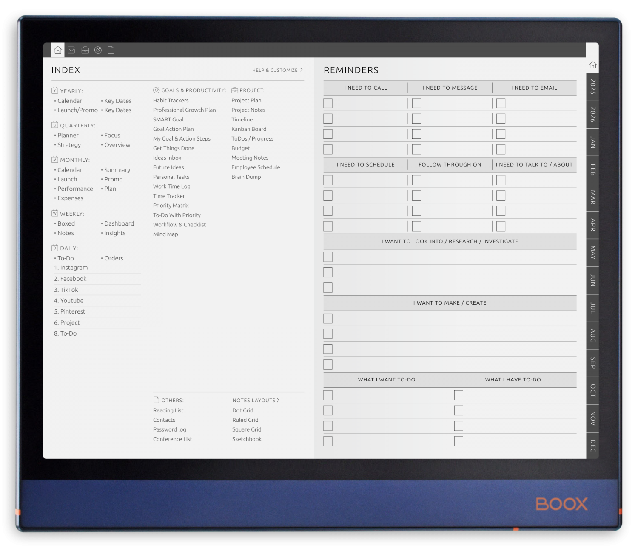Check first box under Follow Through On
This screenshot has height=548, width=638.
tap(416, 180)
